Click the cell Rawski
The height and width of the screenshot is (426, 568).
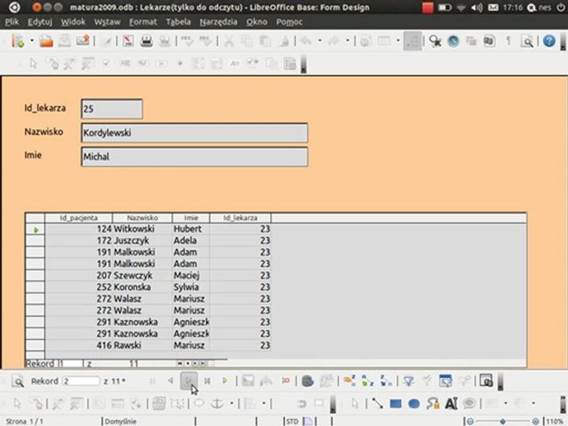(x=143, y=345)
